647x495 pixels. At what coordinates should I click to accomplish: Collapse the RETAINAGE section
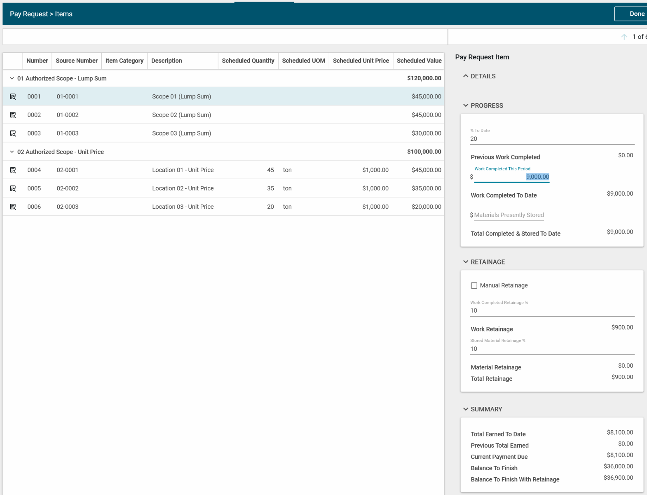[x=466, y=262]
